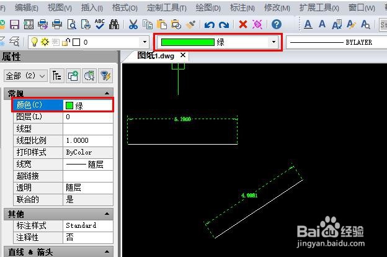Collapse the 其他 section

point(107,214)
